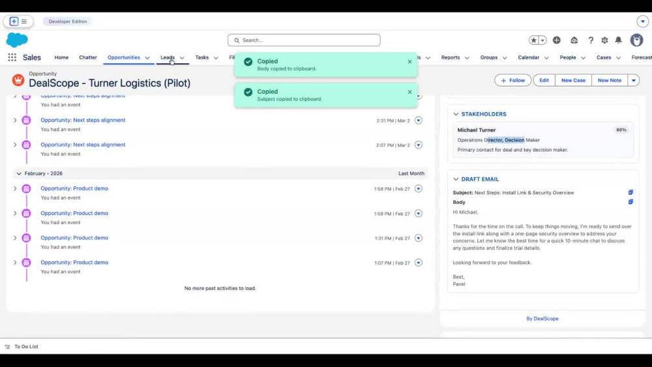This screenshot has height=367, width=652.
Task: Expand the 2:07 PM Next steps alignment row
Action: tap(15, 145)
